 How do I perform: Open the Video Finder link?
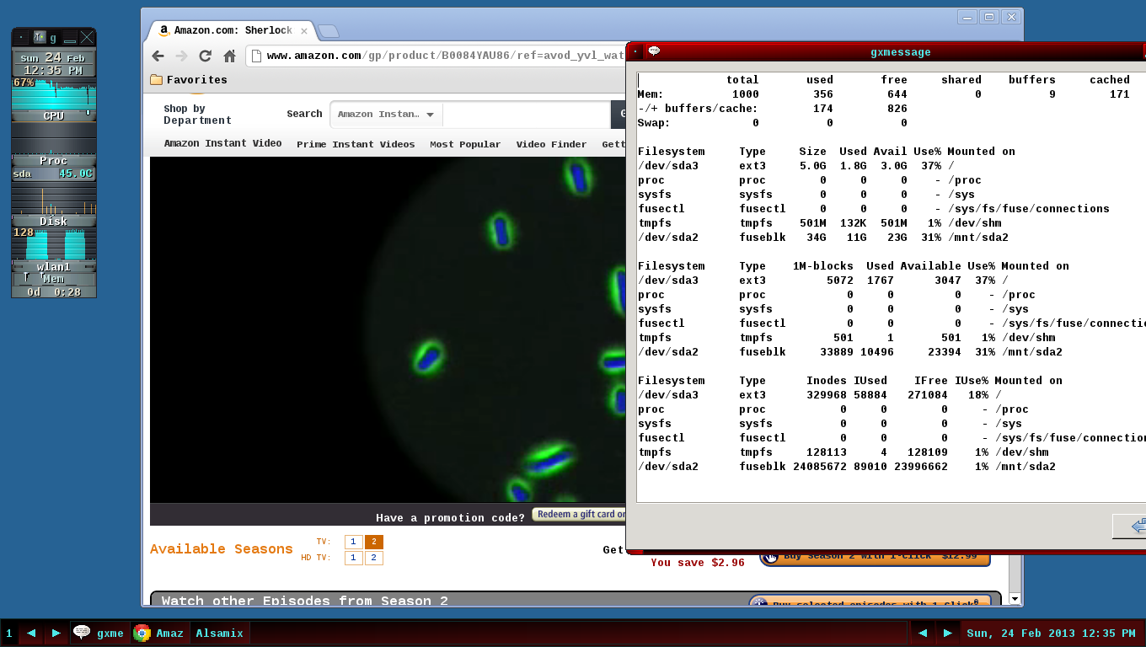click(x=551, y=144)
